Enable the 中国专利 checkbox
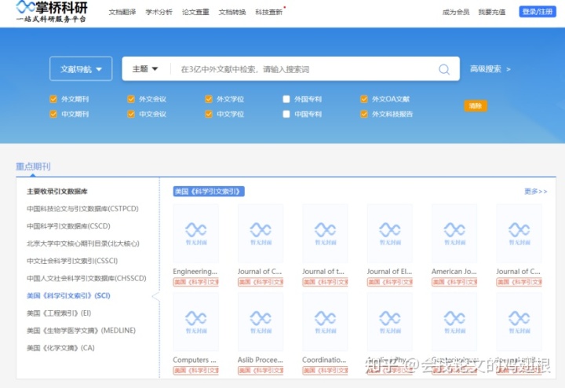 (x=286, y=114)
